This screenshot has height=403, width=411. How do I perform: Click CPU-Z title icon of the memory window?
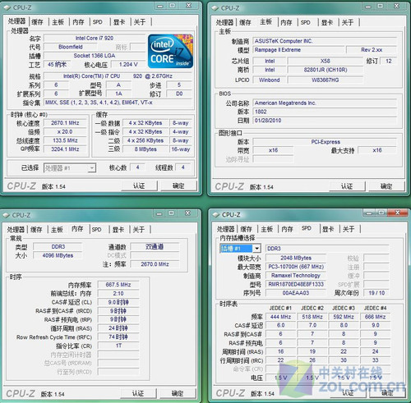click(7, 215)
